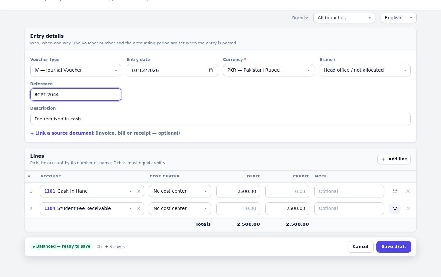Open the calendar picker in Entry date
The width and height of the screenshot is (441, 277).
(x=211, y=70)
